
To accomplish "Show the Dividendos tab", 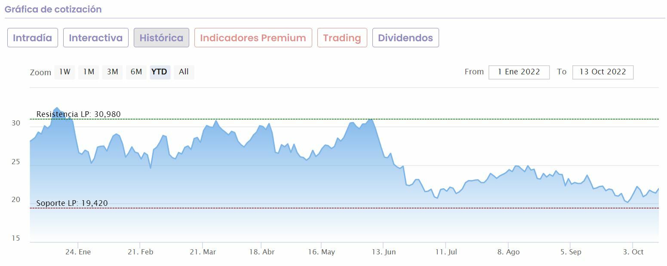I will (x=405, y=38).
